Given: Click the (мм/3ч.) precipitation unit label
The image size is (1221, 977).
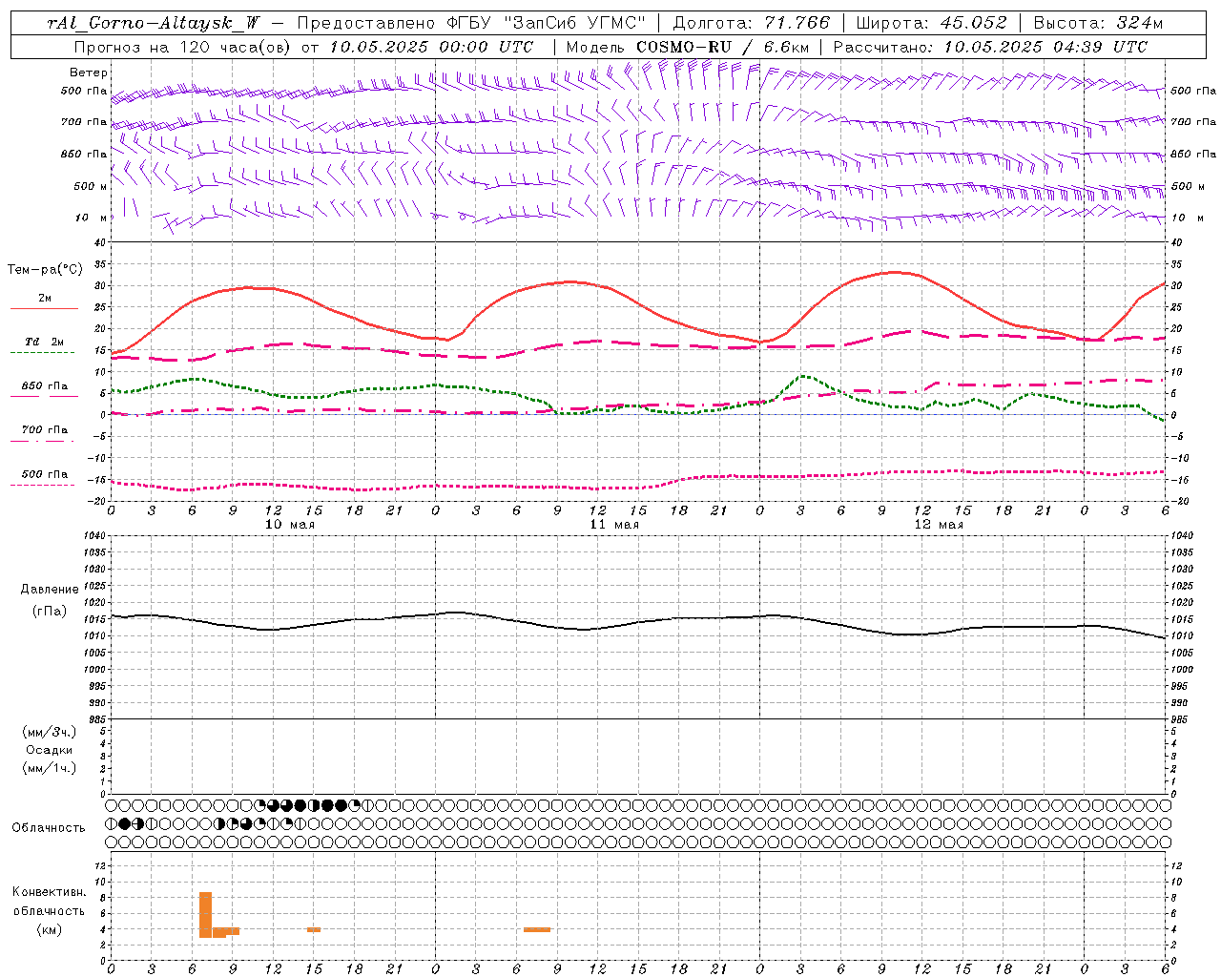Looking at the screenshot, I should (x=50, y=732).
